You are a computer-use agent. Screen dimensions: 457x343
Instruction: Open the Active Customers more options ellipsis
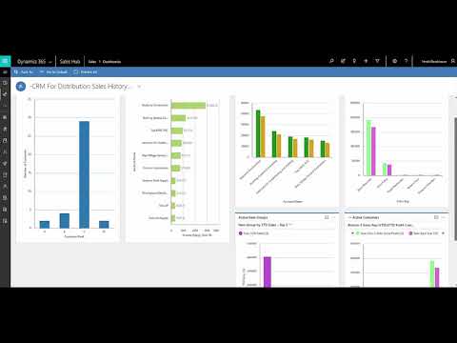(x=443, y=217)
